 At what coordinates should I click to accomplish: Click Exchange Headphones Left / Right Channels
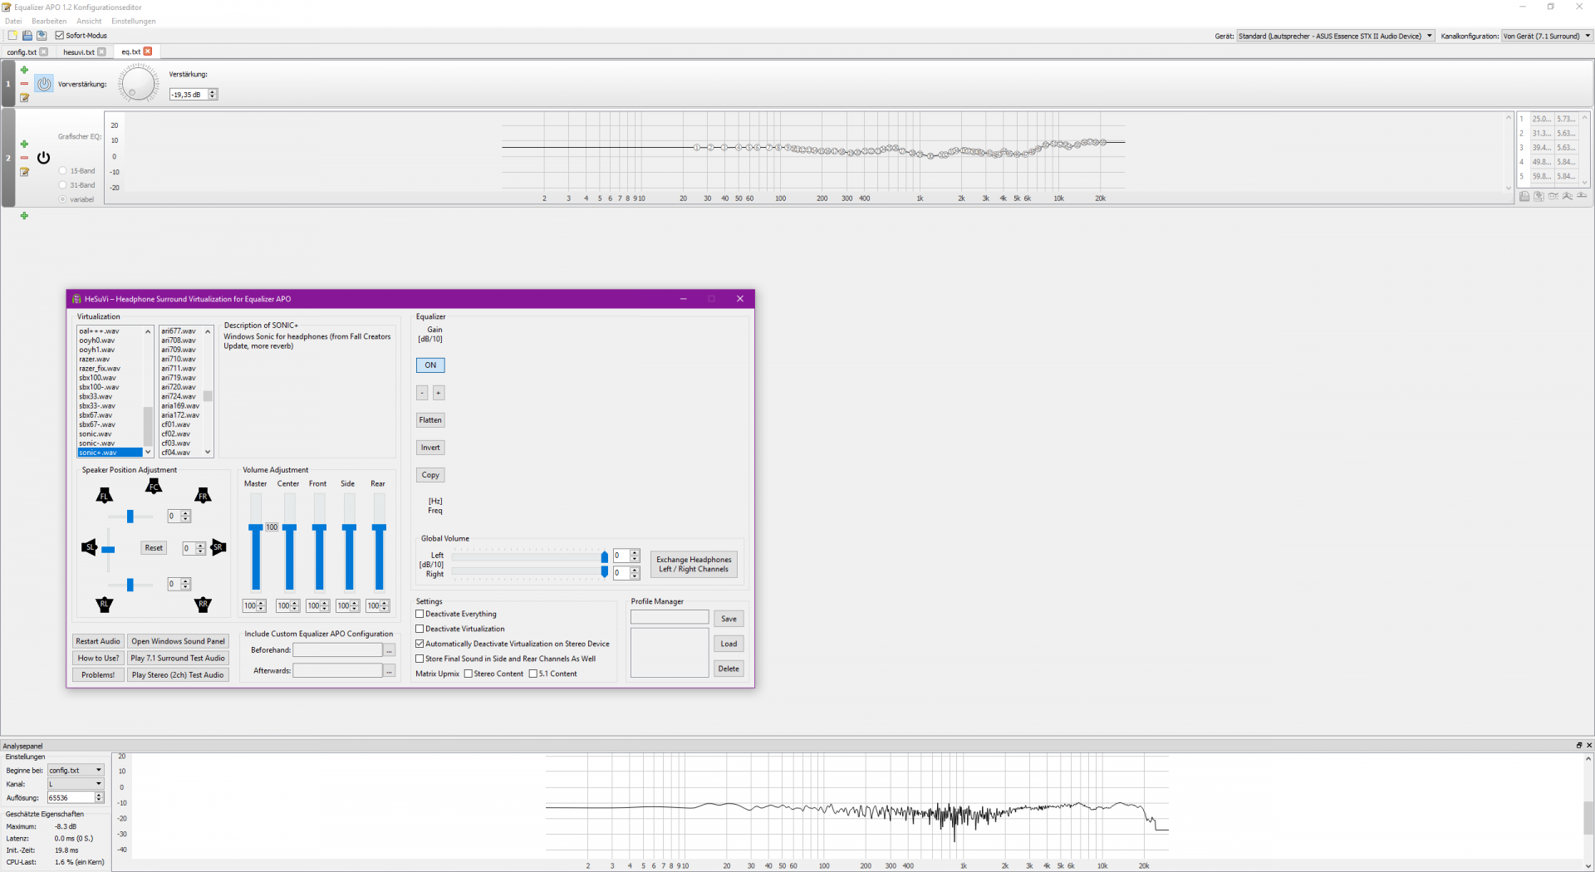(694, 565)
